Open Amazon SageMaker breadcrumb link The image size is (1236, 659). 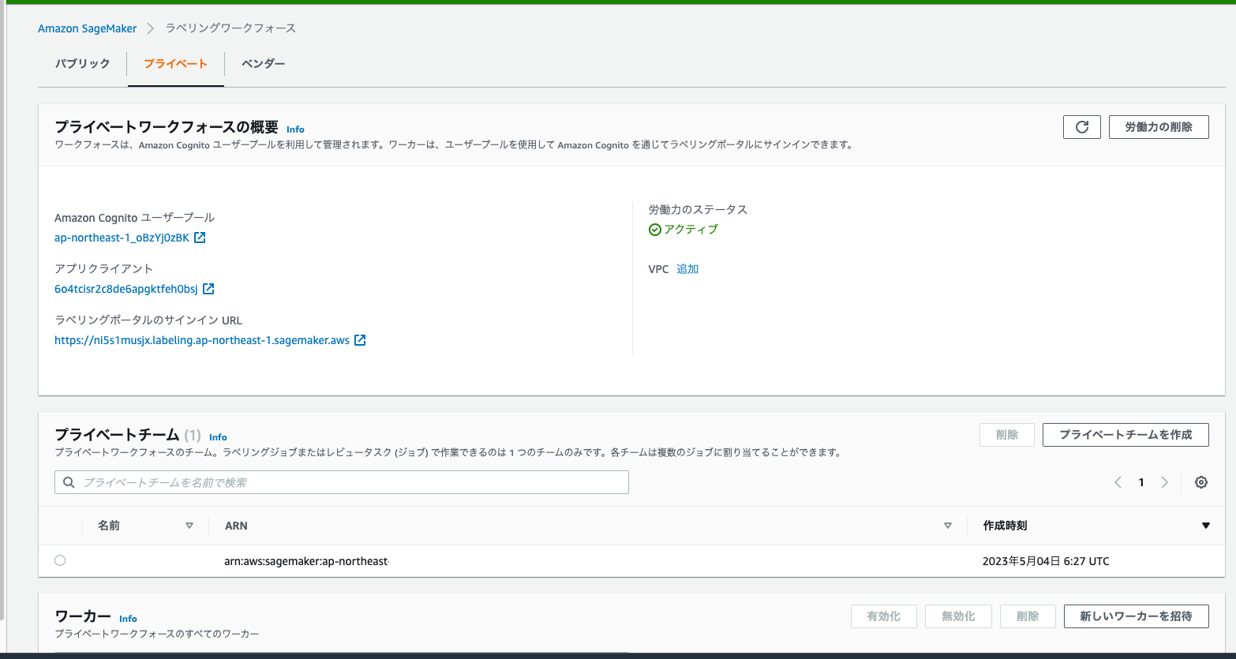pyautogui.click(x=88, y=28)
